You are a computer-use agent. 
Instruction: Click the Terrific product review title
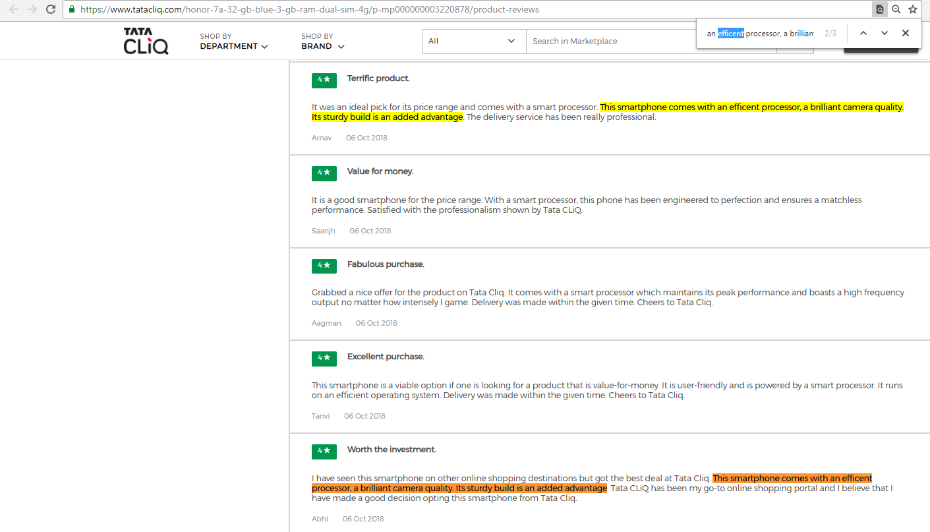point(378,78)
